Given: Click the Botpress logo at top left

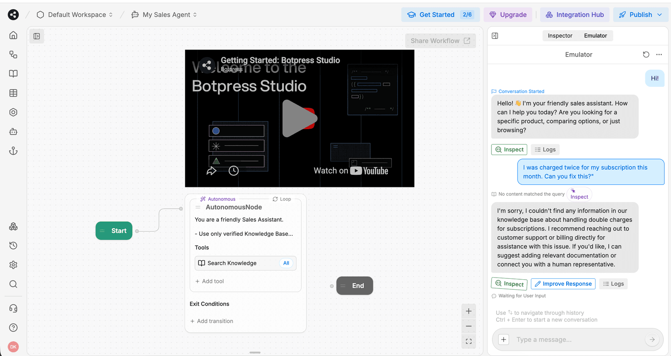Looking at the screenshot, I should click(x=13, y=15).
